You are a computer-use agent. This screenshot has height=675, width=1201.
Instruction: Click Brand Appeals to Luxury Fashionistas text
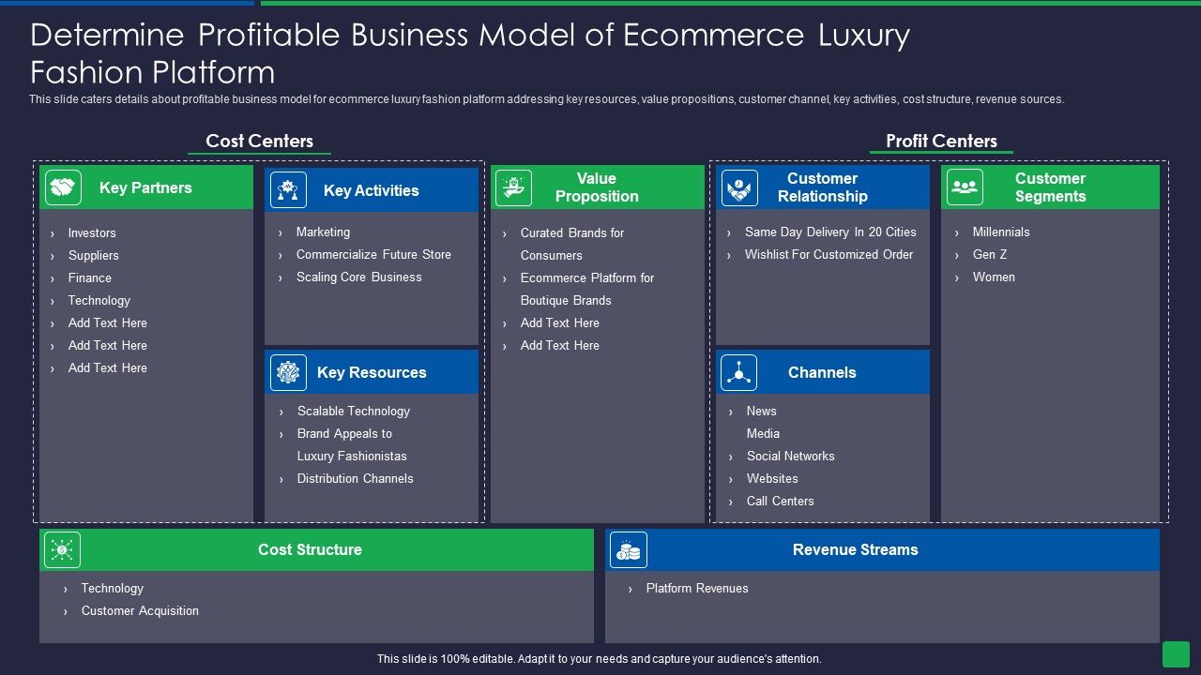pyautogui.click(x=352, y=444)
